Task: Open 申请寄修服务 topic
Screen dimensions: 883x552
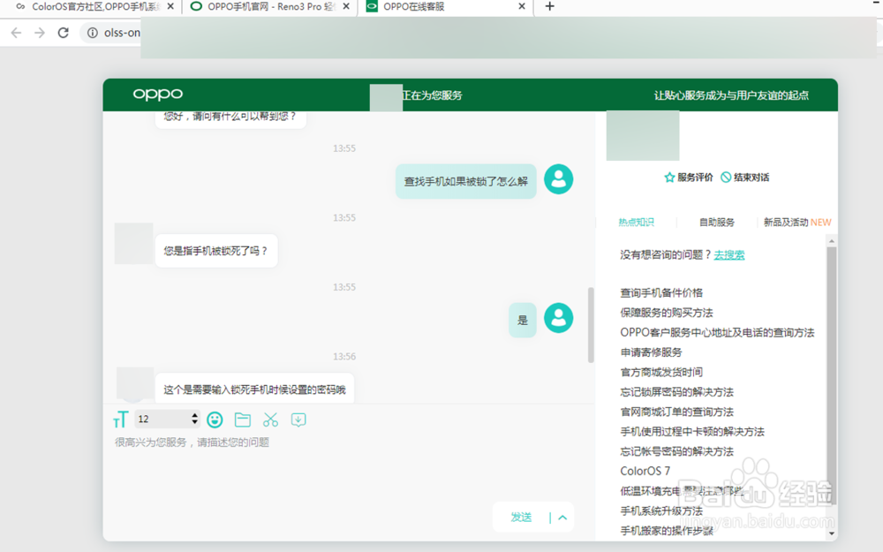Action: pyautogui.click(x=651, y=352)
